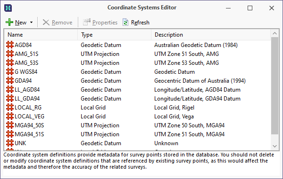
Task: Sort by the Description column header
Action: [211, 35]
